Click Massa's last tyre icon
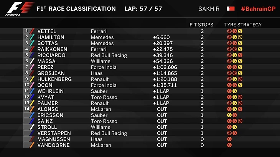The image size is (280, 157). (240, 61)
